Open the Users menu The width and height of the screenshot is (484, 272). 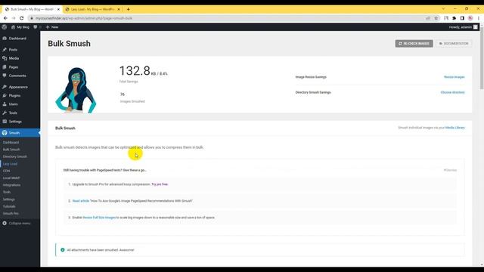tap(13, 104)
